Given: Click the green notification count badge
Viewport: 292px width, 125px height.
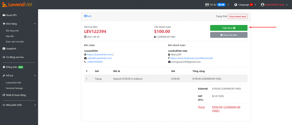Looking at the screenshot, I should click(20, 67).
